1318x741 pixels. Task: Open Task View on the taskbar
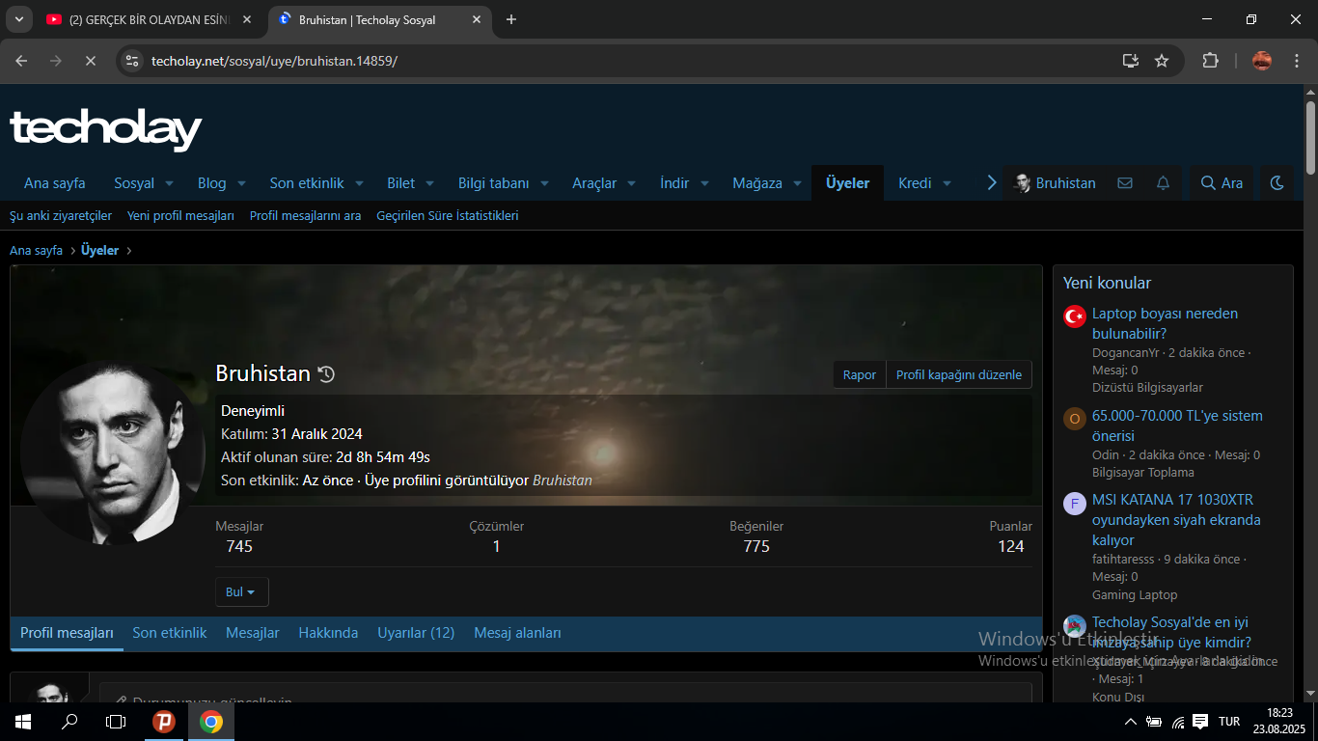click(116, 722)
